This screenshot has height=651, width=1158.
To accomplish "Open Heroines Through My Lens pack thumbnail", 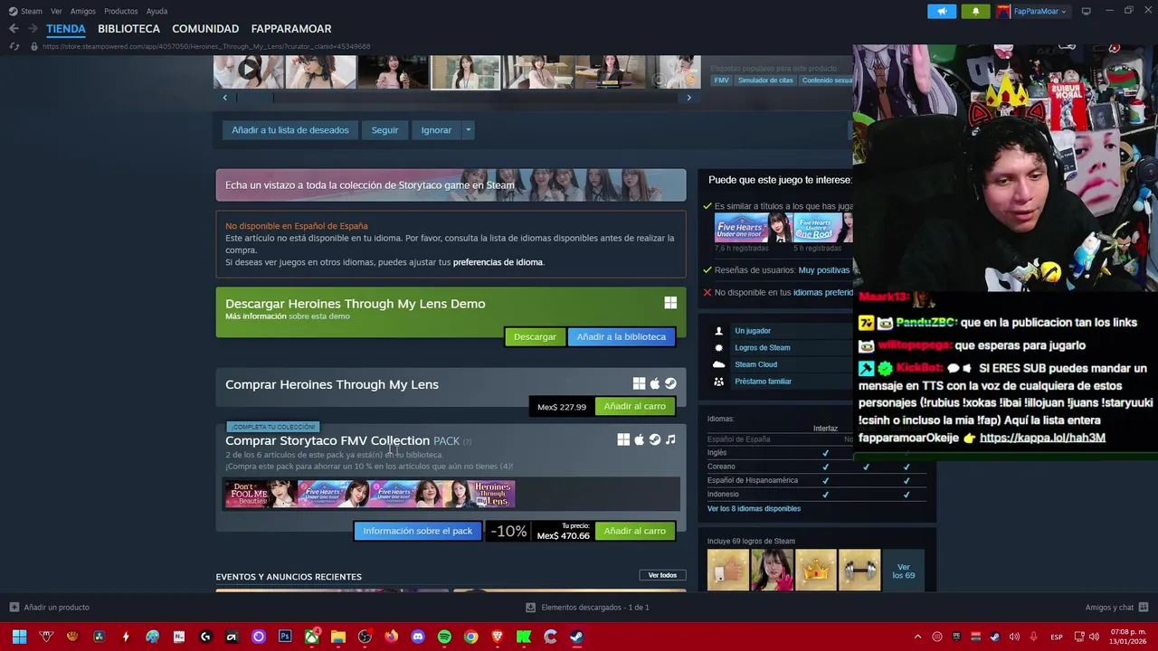I will (479, 494).
